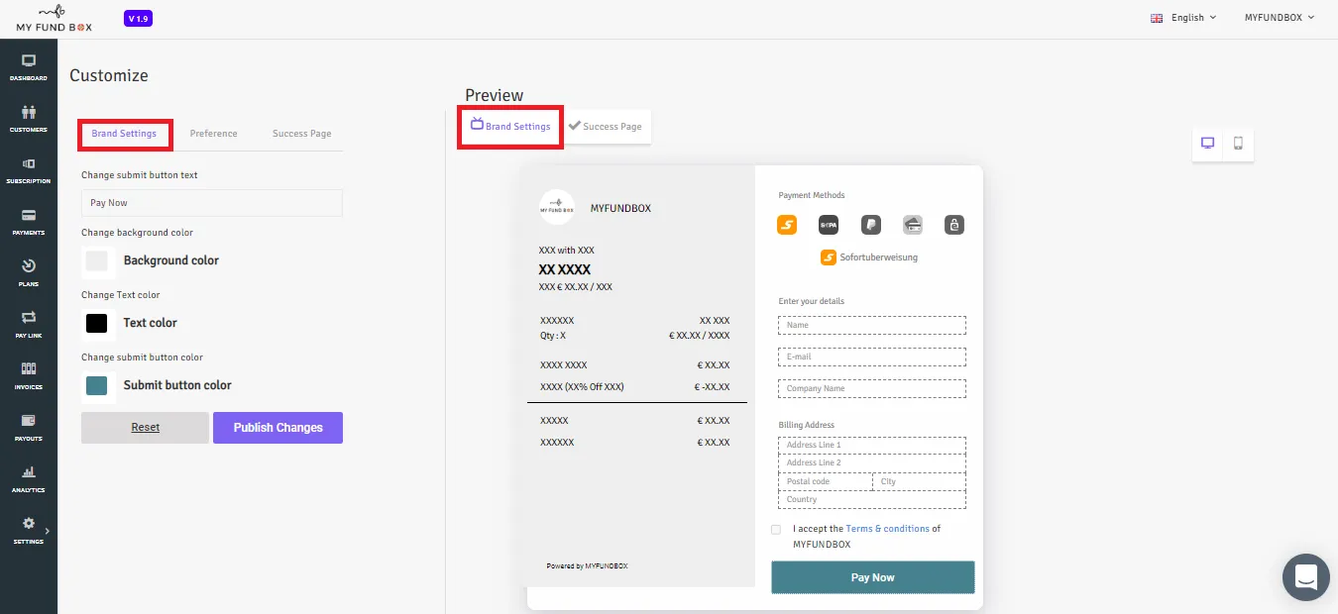Click the Address Line 1 field
Viewport: 1338px width, 614px height.
pos(872,446)
